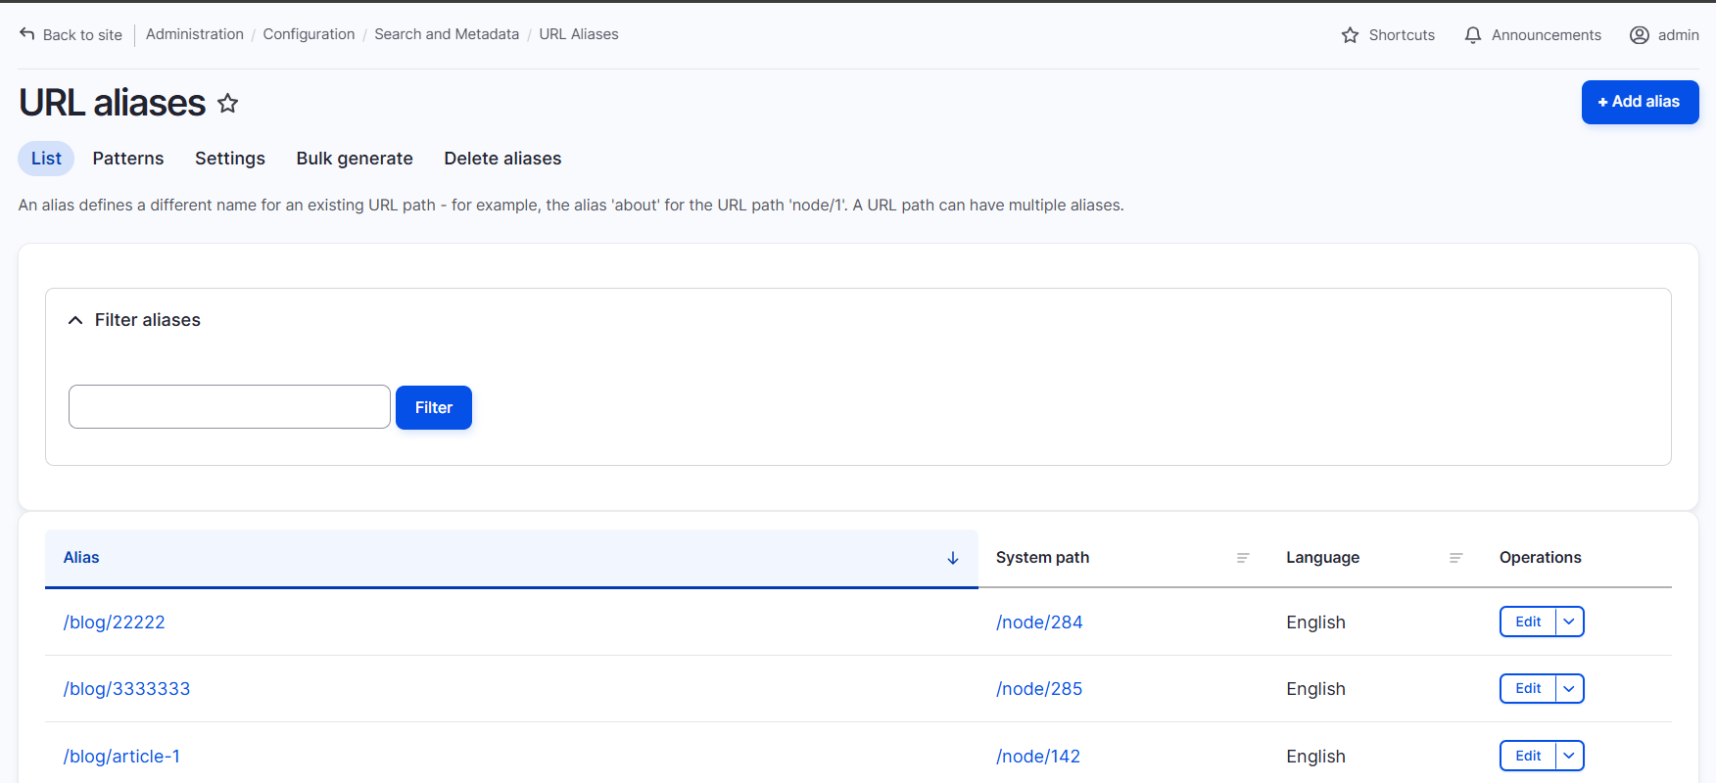This screenshot has height=783, width=1716.
Task: Click sort icon in Language header
Action: [x=1456, y=558]
